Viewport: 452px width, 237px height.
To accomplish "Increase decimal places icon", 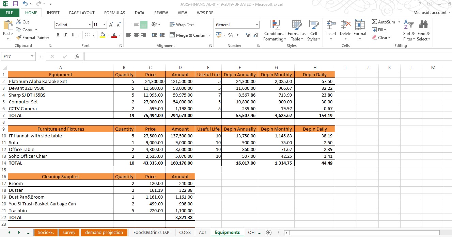I will [x=248, y=35].
